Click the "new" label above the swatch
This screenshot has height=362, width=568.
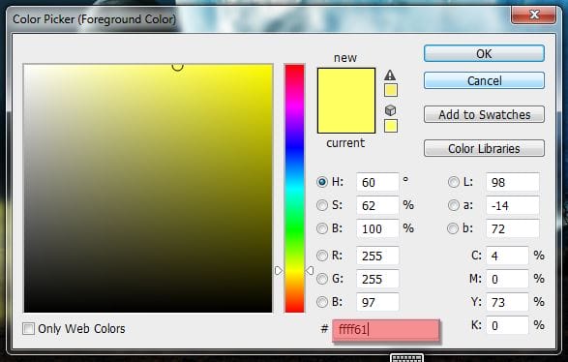345,58
